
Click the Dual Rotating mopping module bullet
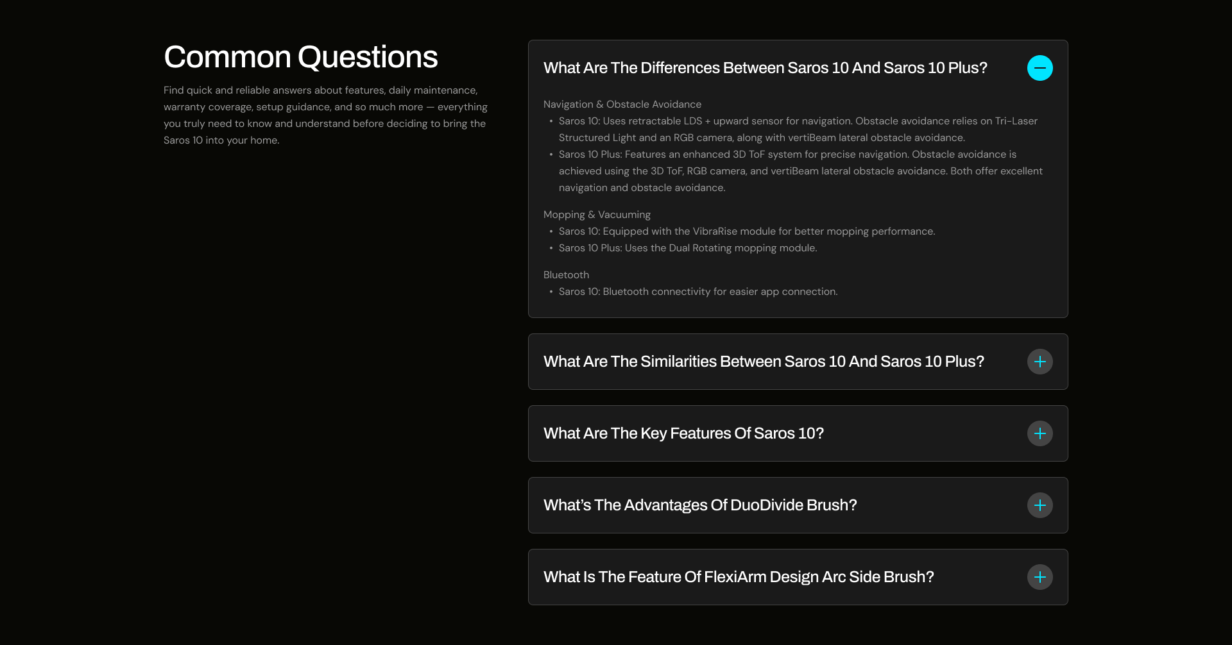click(x=687, y=248)
